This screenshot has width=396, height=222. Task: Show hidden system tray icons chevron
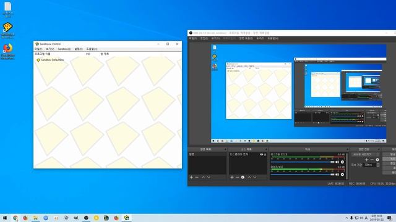point(346,218)
